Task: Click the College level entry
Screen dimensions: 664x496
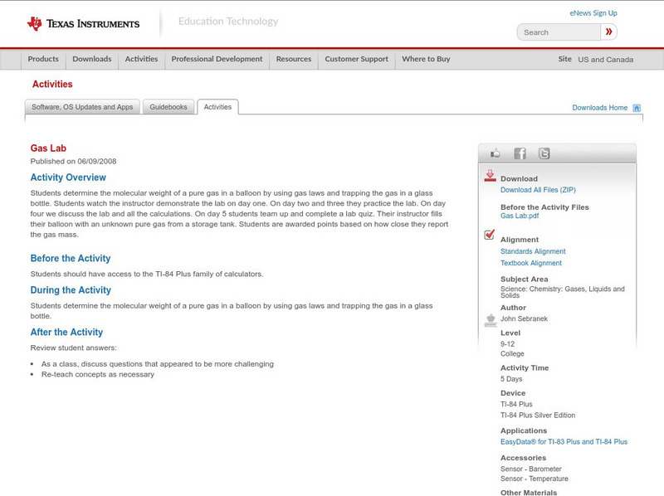Action: click(512, 354)
